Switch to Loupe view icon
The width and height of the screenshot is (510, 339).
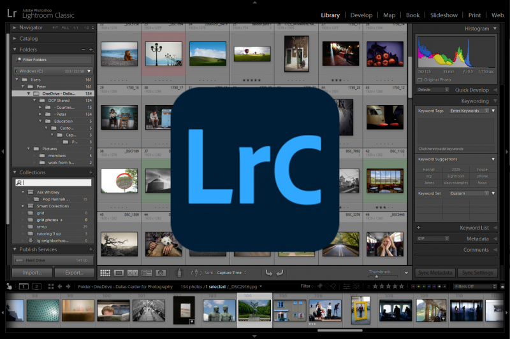(x=119, y=273)
